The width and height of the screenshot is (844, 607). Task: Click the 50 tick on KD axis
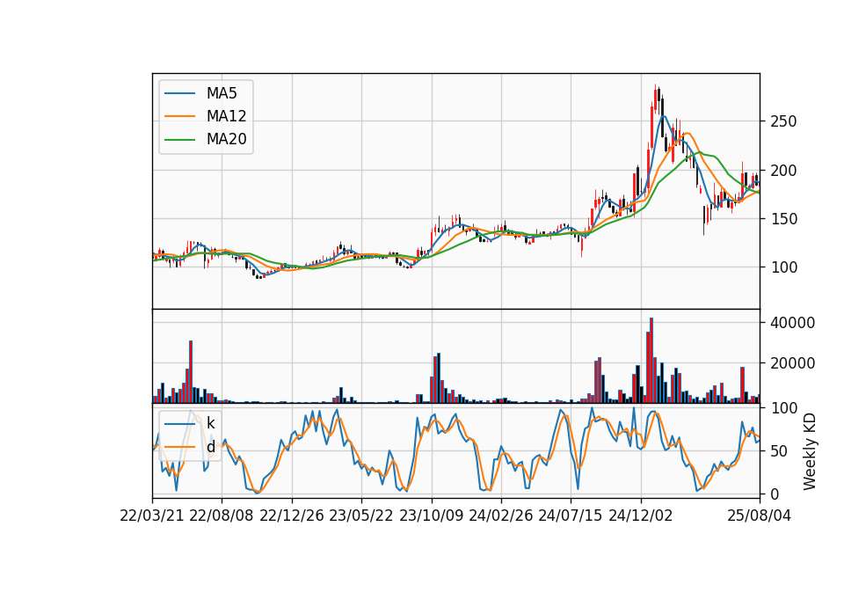[779, 450]
